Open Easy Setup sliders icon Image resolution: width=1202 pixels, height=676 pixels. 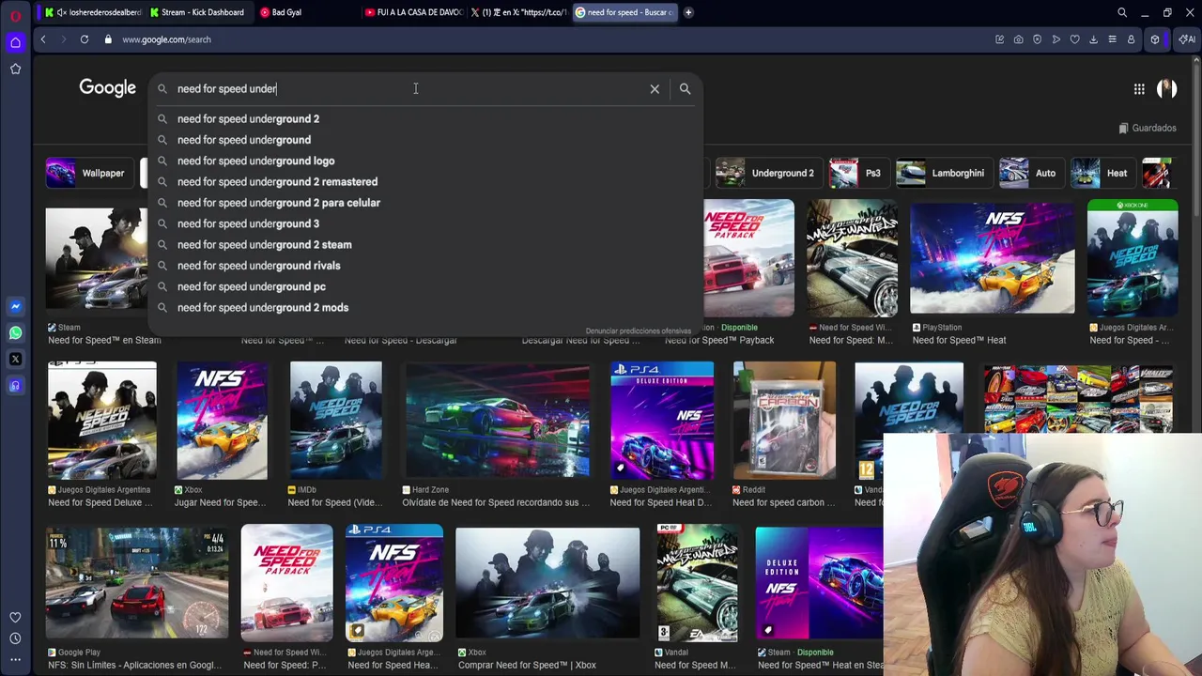1112,39
